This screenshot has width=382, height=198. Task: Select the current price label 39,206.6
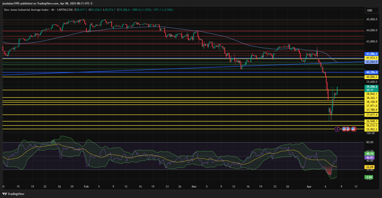point(372,87)
